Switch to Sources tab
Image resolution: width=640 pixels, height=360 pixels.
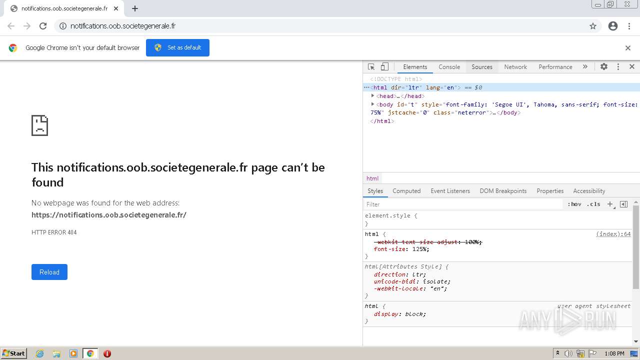click(482, 66)
